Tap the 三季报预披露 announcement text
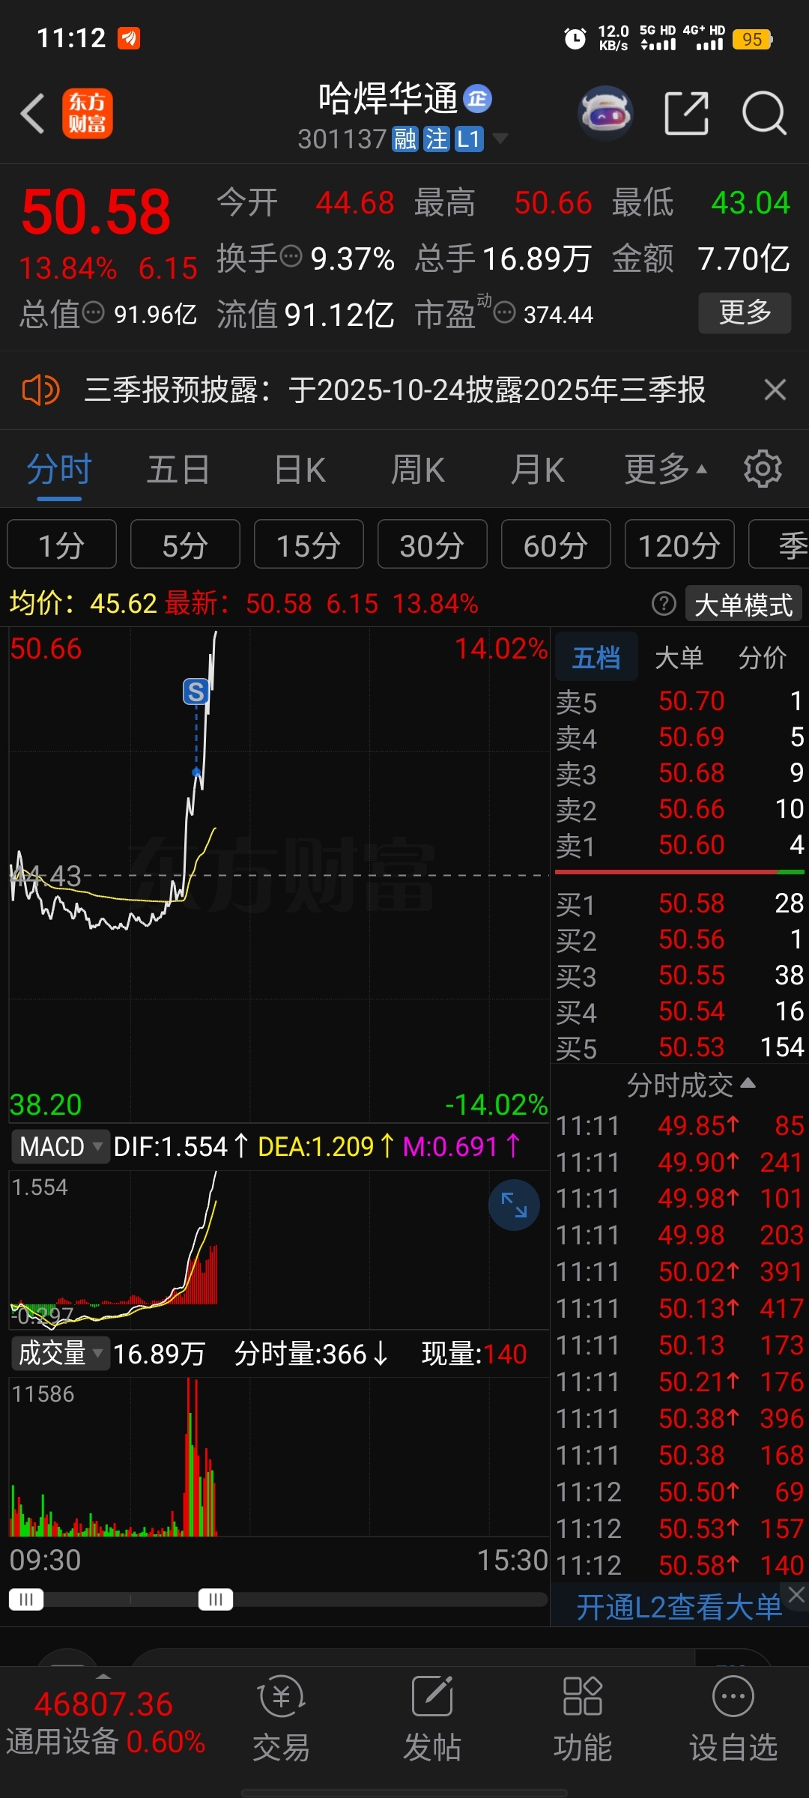The width and height of the screenshot is (809, 1798). click(395, 390)
